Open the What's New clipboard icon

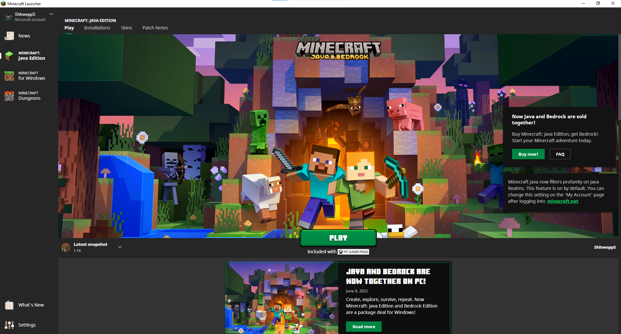(9, 305)
